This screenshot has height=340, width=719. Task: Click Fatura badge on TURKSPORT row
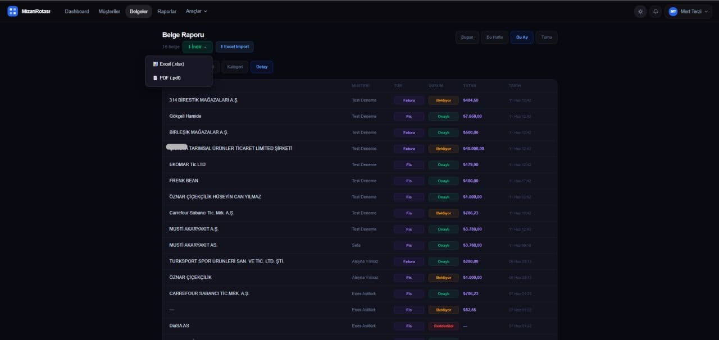409,261
